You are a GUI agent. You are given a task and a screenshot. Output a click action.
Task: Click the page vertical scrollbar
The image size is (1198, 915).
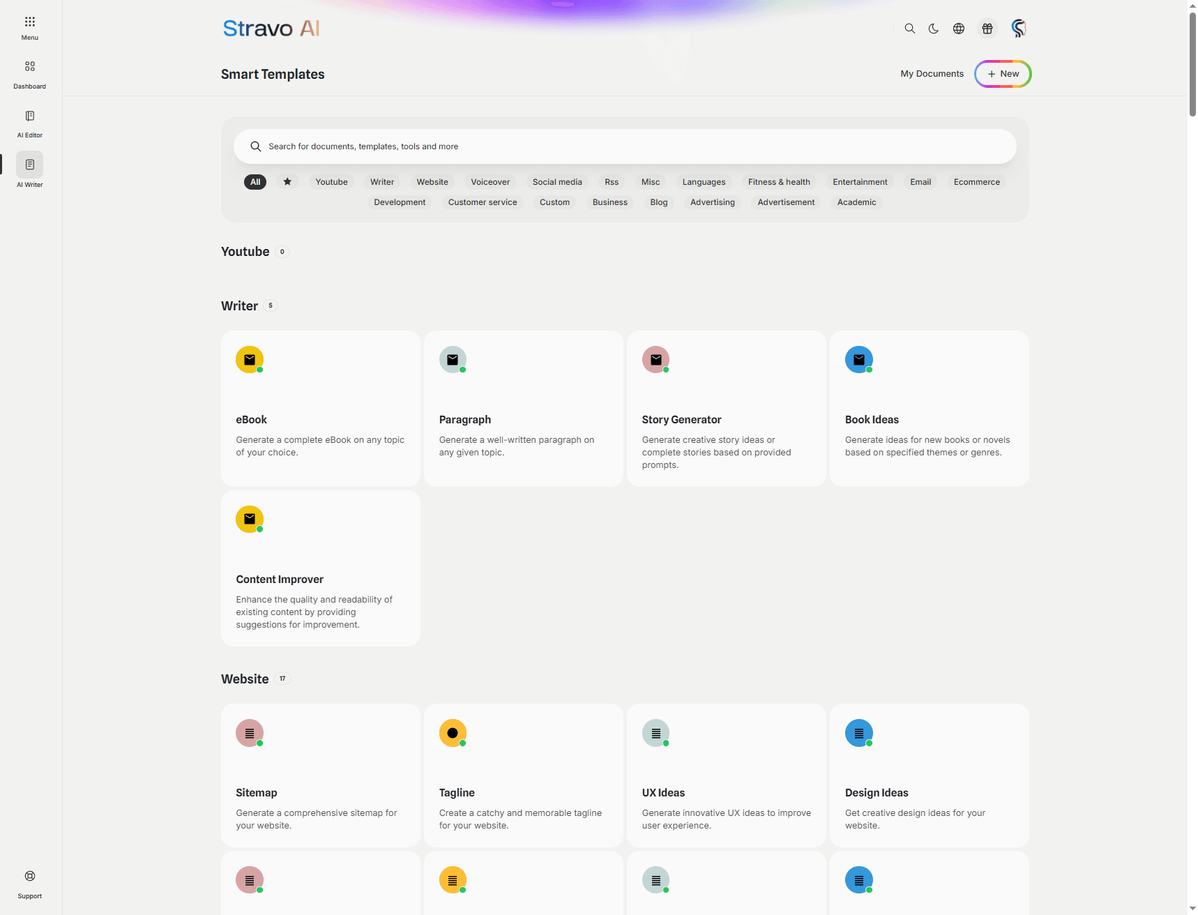(x=1192, y=63)
